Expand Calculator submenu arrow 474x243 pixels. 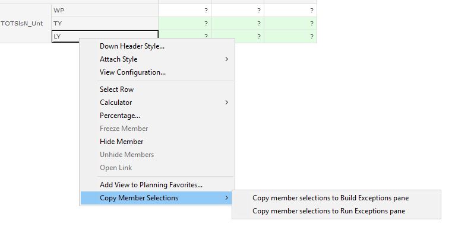(226, 103)
